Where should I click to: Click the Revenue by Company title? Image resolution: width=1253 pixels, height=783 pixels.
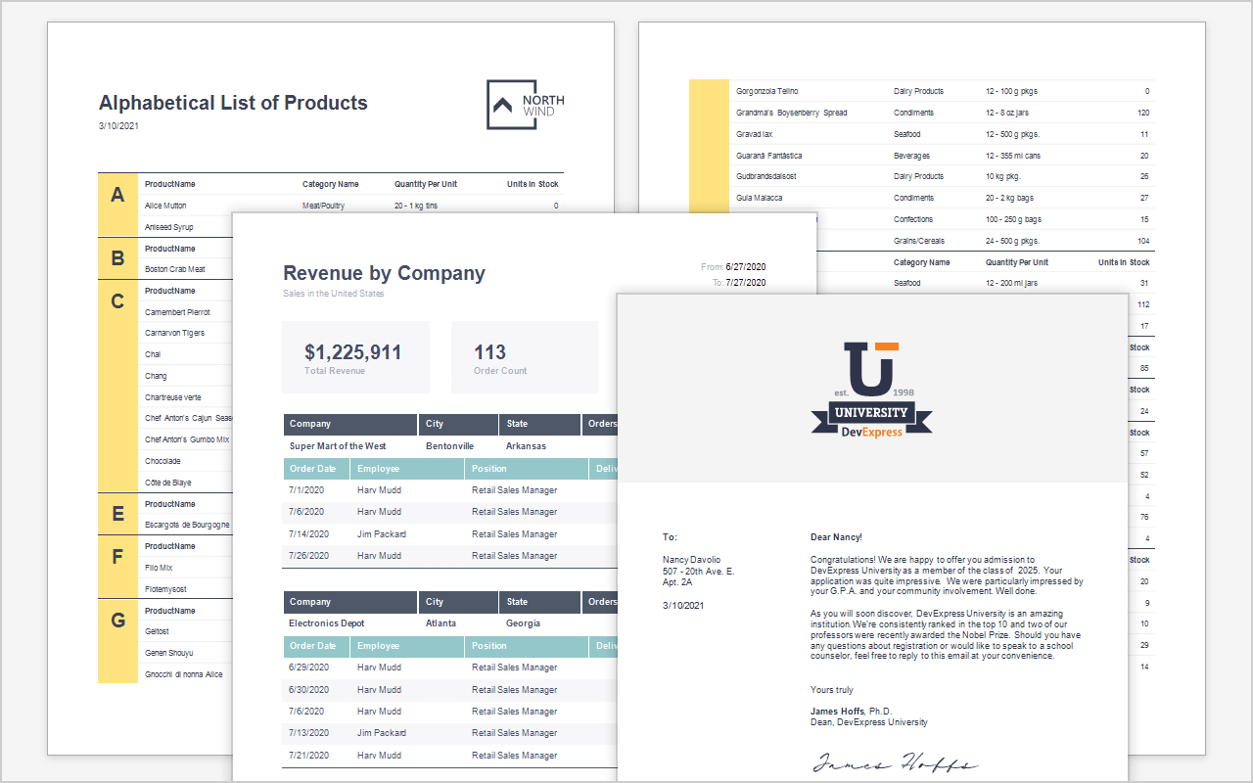(384, 273)
